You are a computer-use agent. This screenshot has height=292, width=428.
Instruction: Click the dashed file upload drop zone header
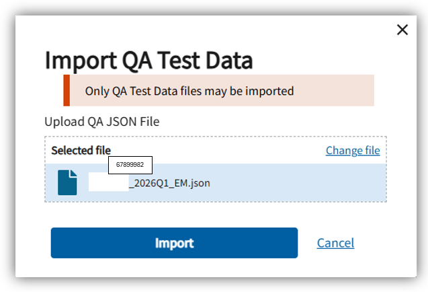pos(216,150)
